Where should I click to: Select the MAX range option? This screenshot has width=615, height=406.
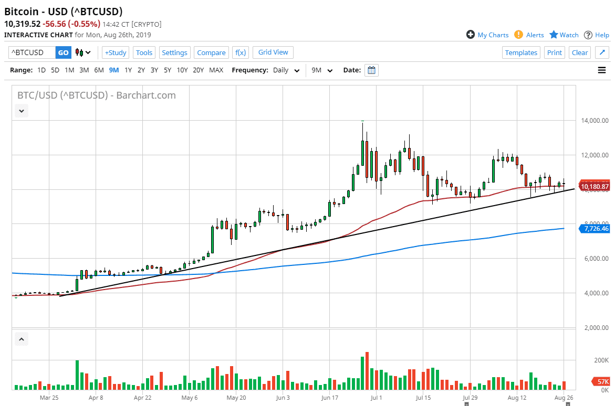click(216, 70)
